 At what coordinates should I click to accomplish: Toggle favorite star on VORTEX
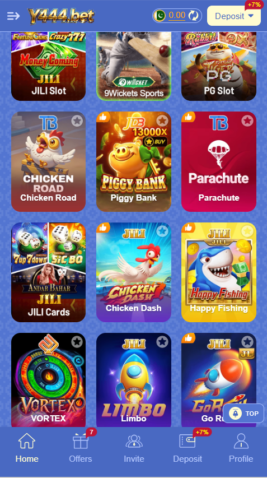77,342
